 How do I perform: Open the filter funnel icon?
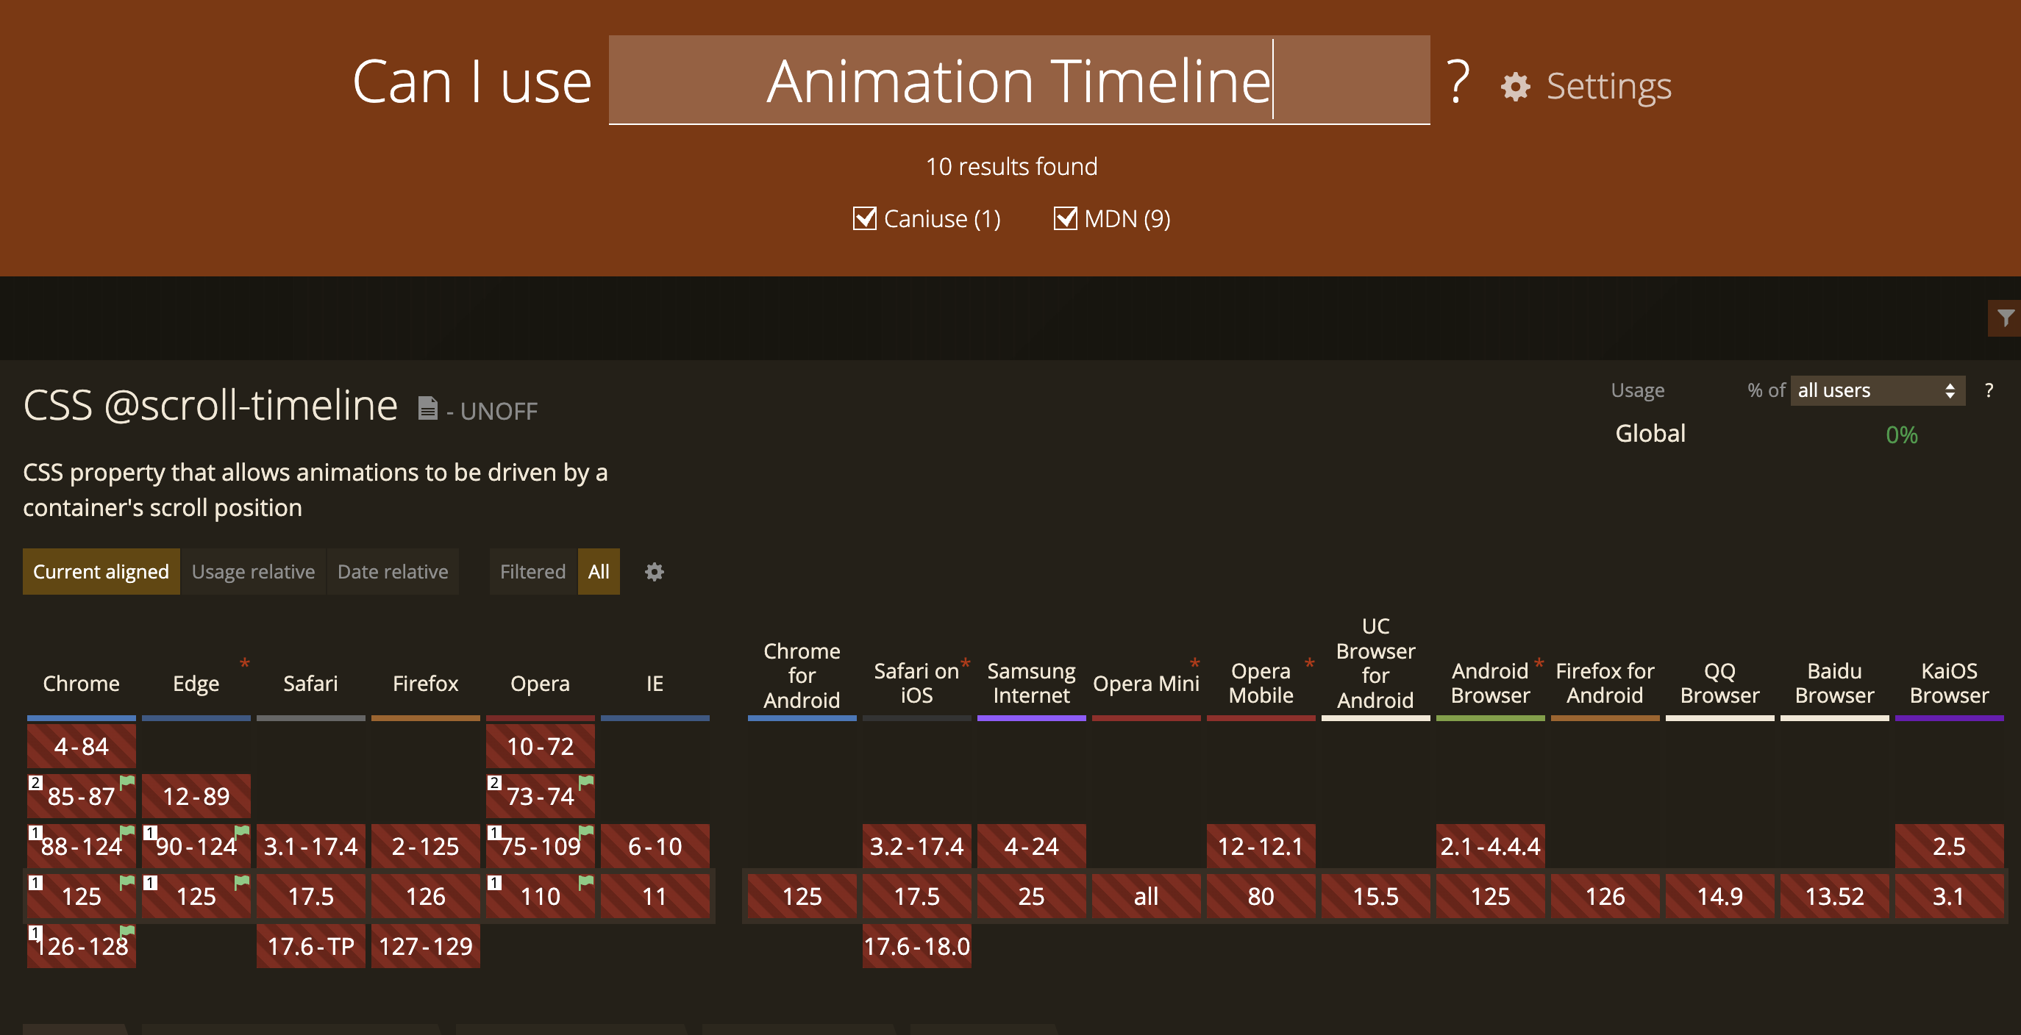point(2006,318)
